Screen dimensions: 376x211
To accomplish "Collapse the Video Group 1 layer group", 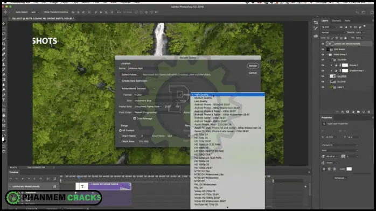I will [x=327, y=54].
